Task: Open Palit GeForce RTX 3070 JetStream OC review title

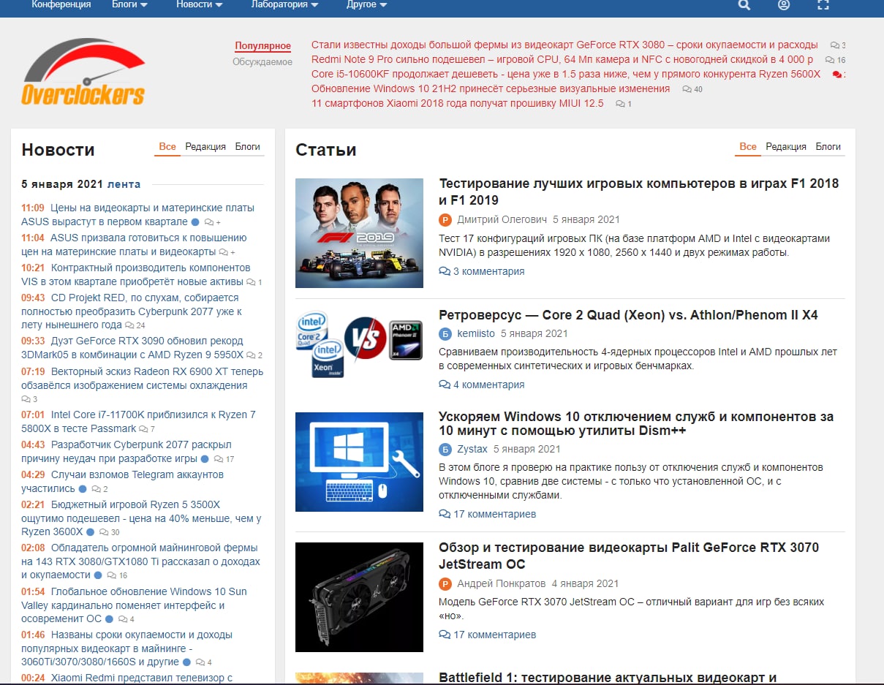Action: 629,556
